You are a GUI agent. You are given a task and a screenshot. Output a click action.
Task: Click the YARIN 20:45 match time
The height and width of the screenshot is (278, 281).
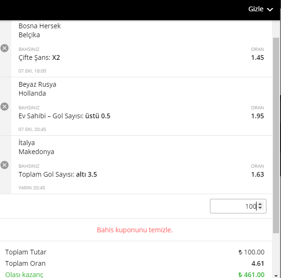[x=32, y=188]
